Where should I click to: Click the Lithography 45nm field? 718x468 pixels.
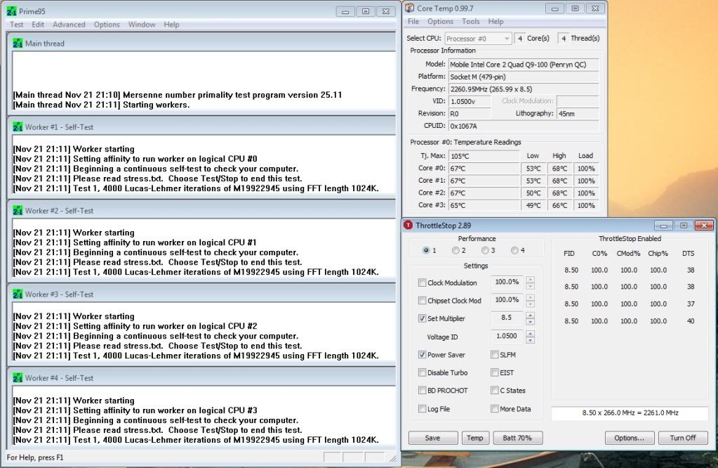[578, 114]
